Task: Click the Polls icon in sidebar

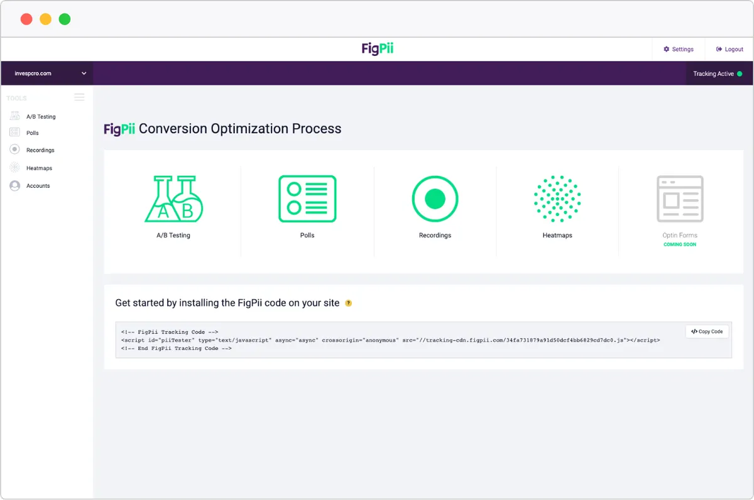Action: (x=14, y=133)
